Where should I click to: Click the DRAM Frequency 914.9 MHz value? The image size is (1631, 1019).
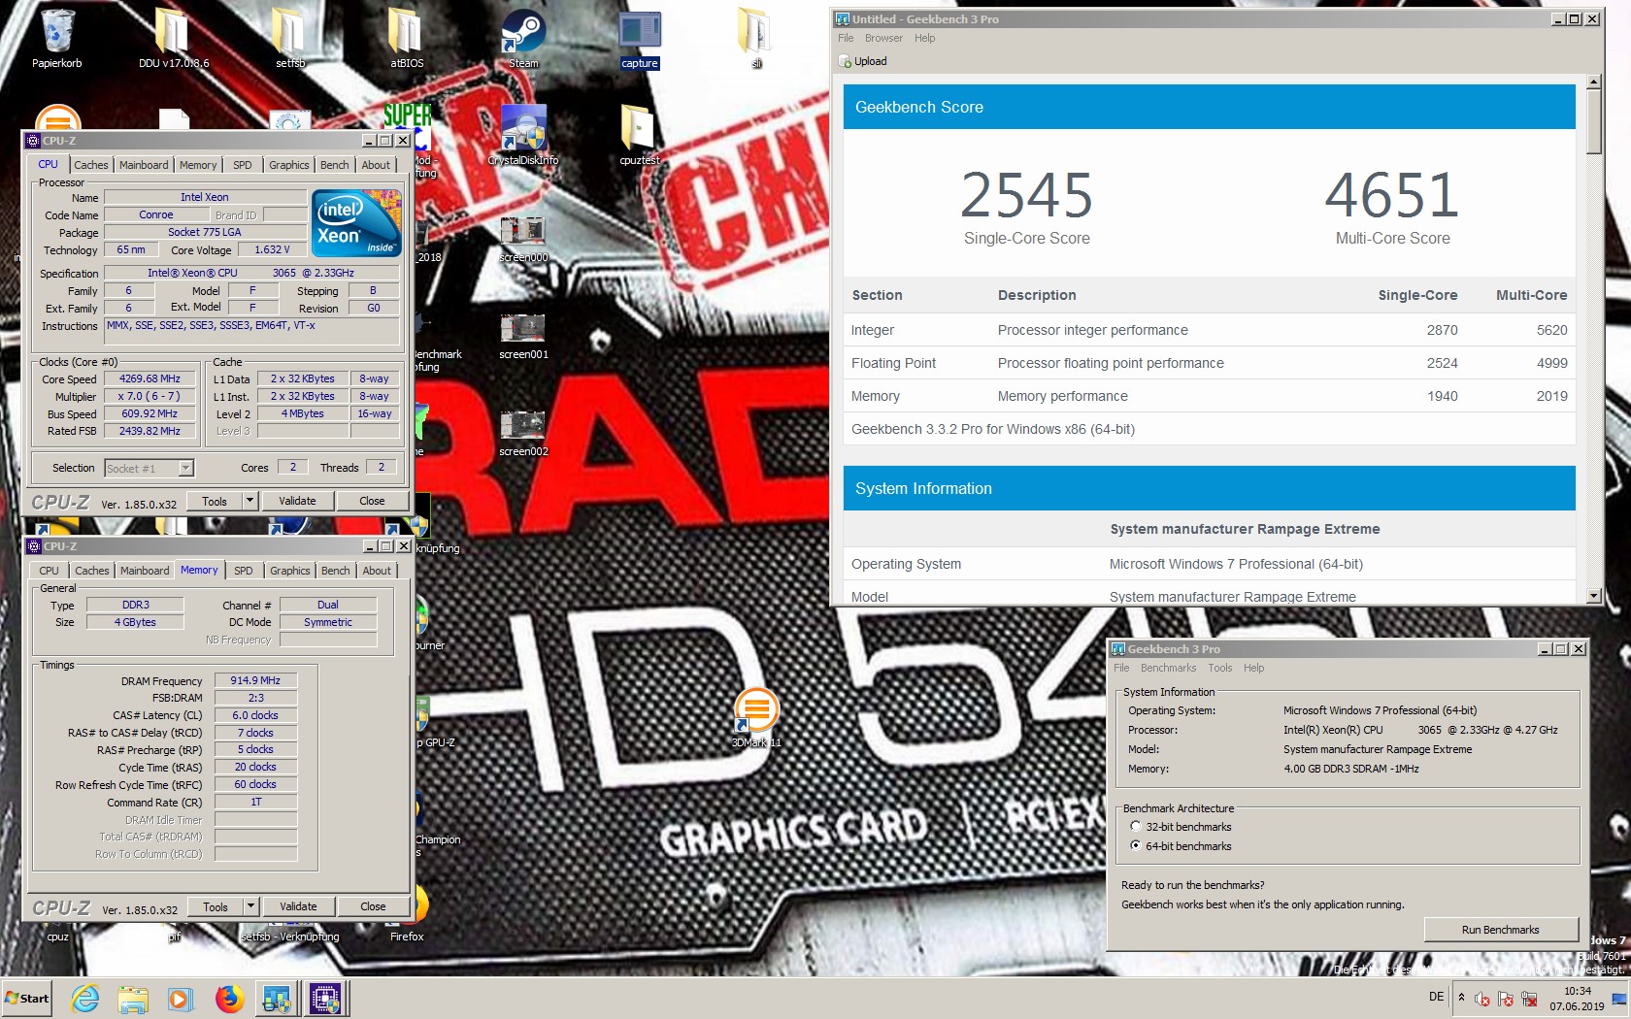click(255, 680)
